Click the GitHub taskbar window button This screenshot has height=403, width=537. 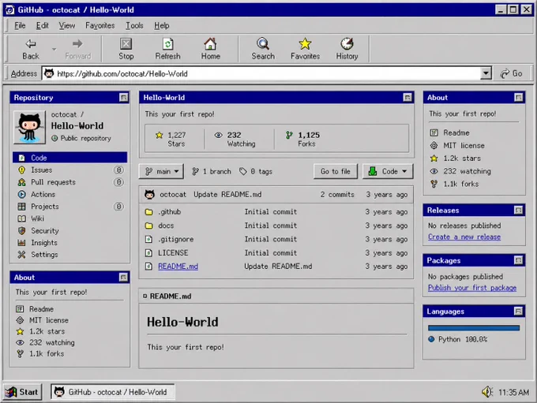pyautogui.click(x=113, y=392)
